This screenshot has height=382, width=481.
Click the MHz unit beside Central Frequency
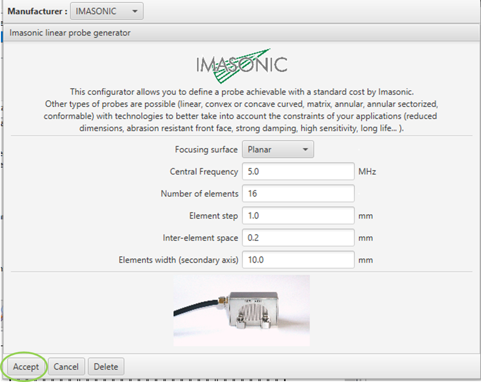pyautogui.click(x=367, y=172)
